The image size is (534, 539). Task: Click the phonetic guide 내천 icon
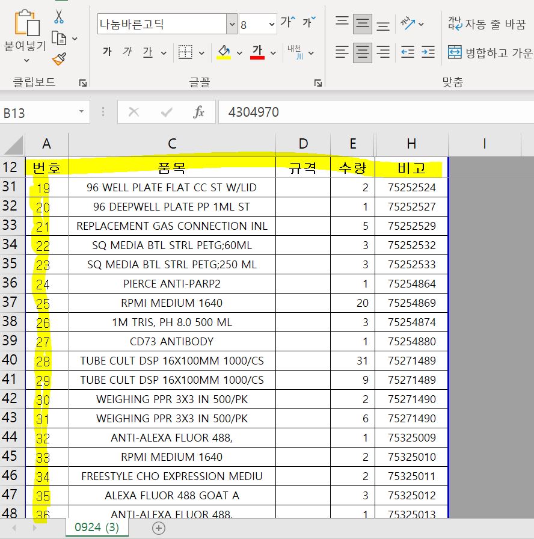coord(295,52)
